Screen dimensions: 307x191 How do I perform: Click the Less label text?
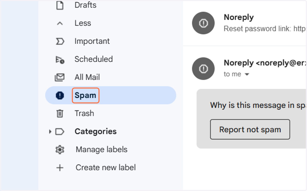point(83,23)
